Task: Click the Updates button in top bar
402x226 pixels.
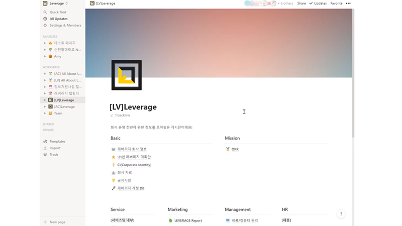Action: (x=318, y=4)
